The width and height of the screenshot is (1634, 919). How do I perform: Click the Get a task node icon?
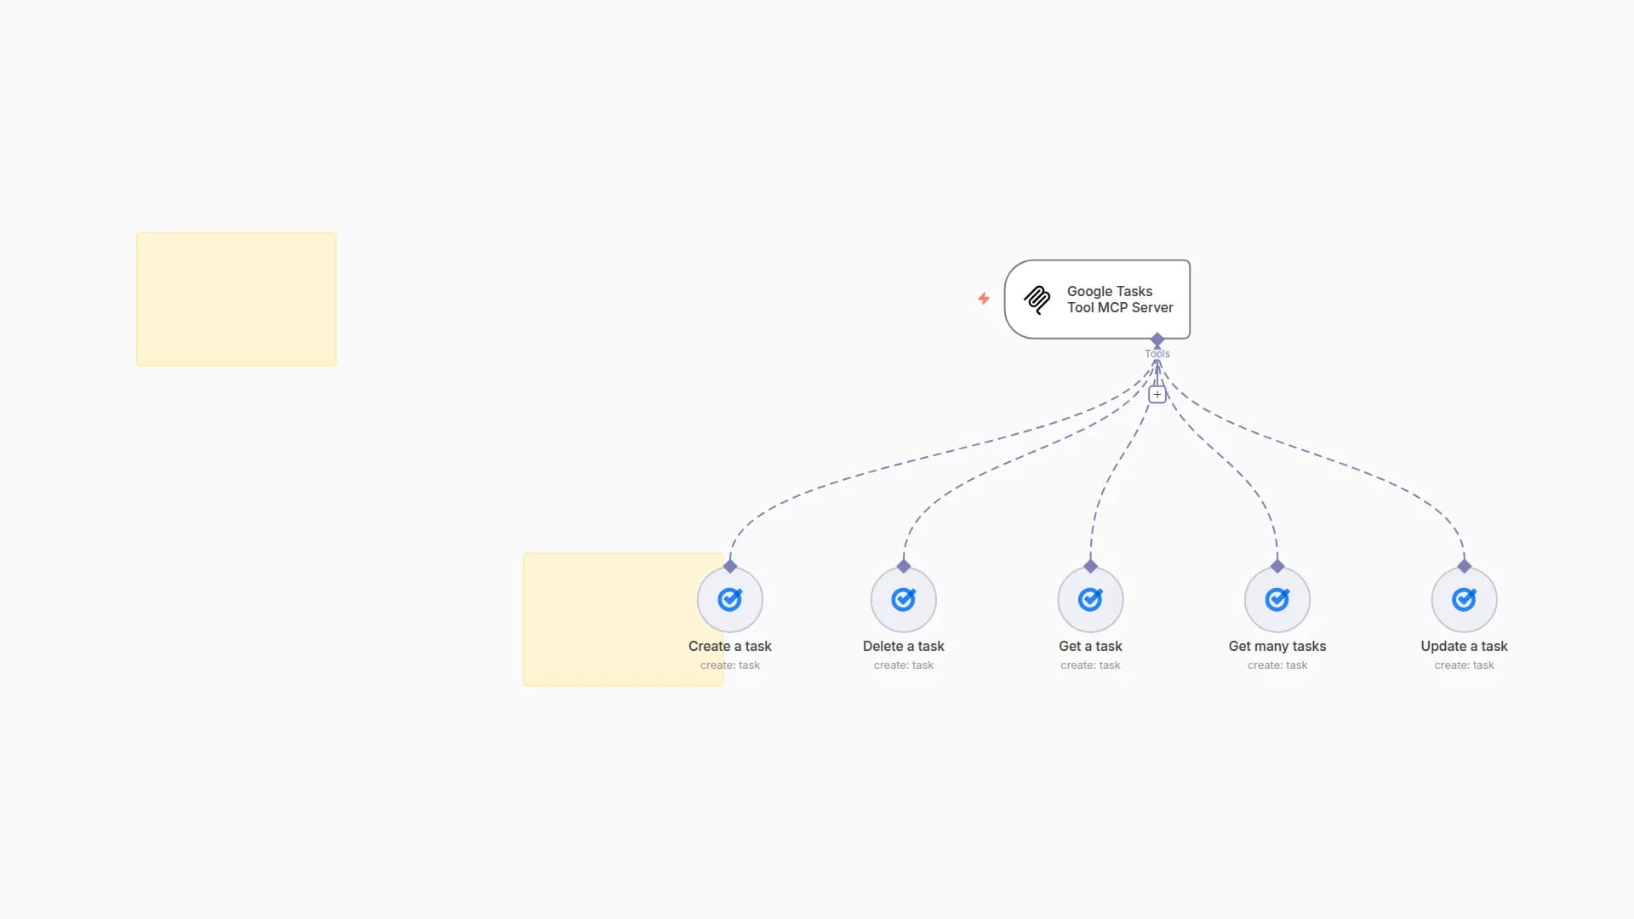[x=1090, y=600]
